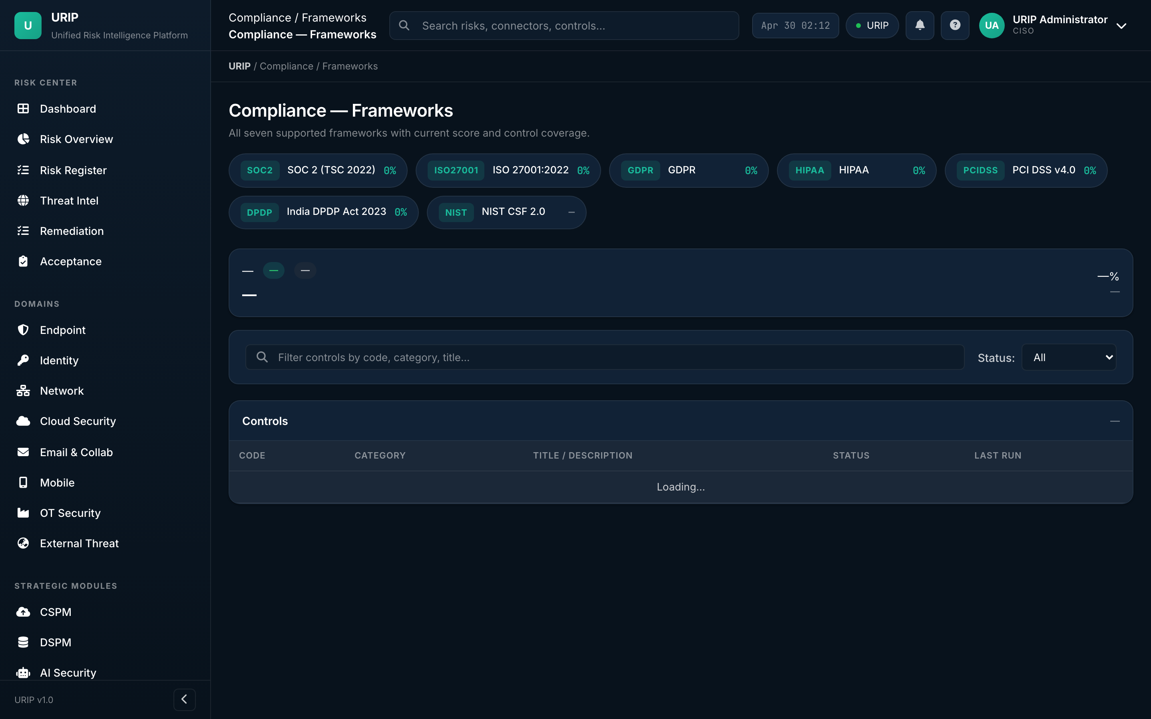Click the URIP breadcrumb link

pyautogui.click(x=239, y=66)
